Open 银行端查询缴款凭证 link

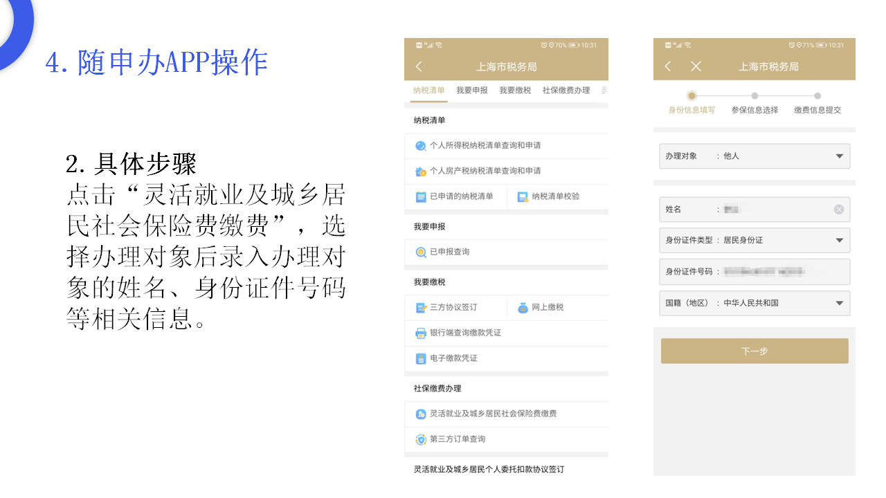[465, 333]
